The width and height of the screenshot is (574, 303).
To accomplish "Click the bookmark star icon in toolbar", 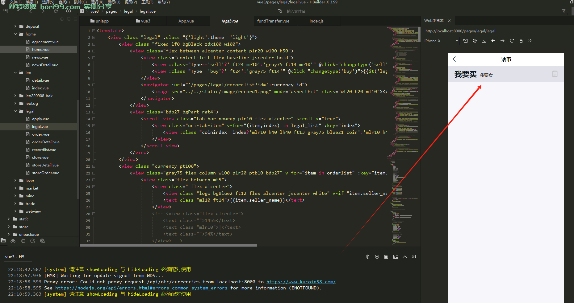I will point(56,11).
